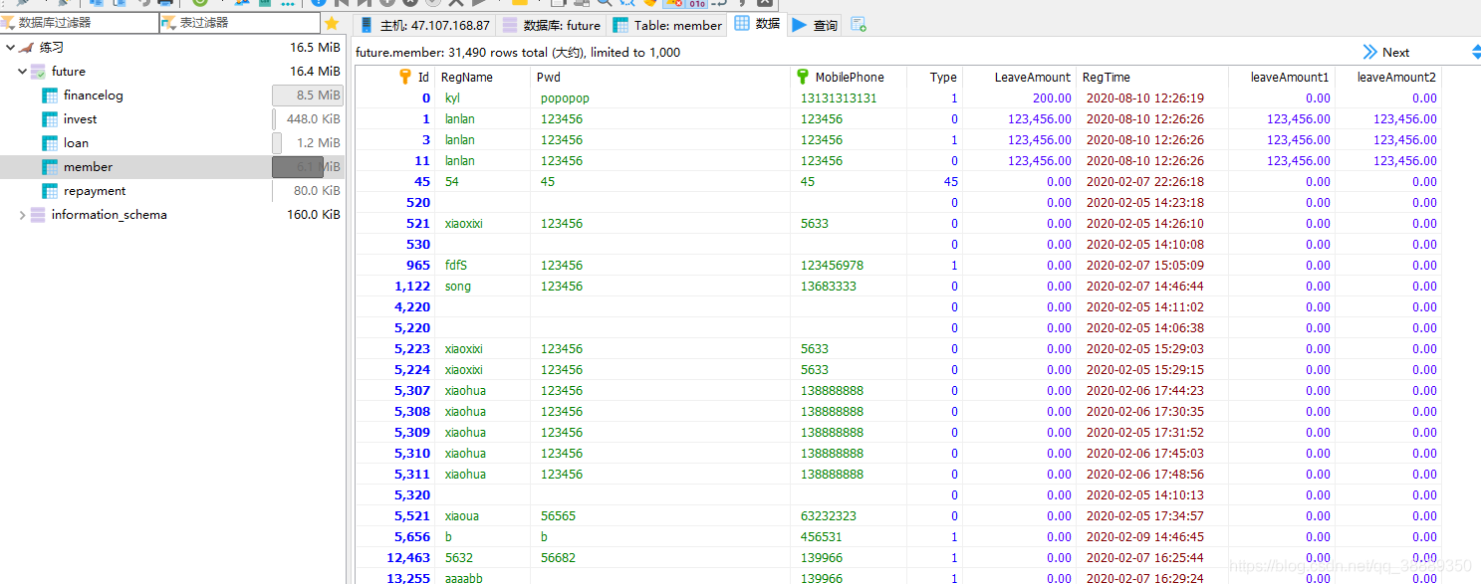
Task: Select the Id cell '4,220'
Action: point(412,307)
